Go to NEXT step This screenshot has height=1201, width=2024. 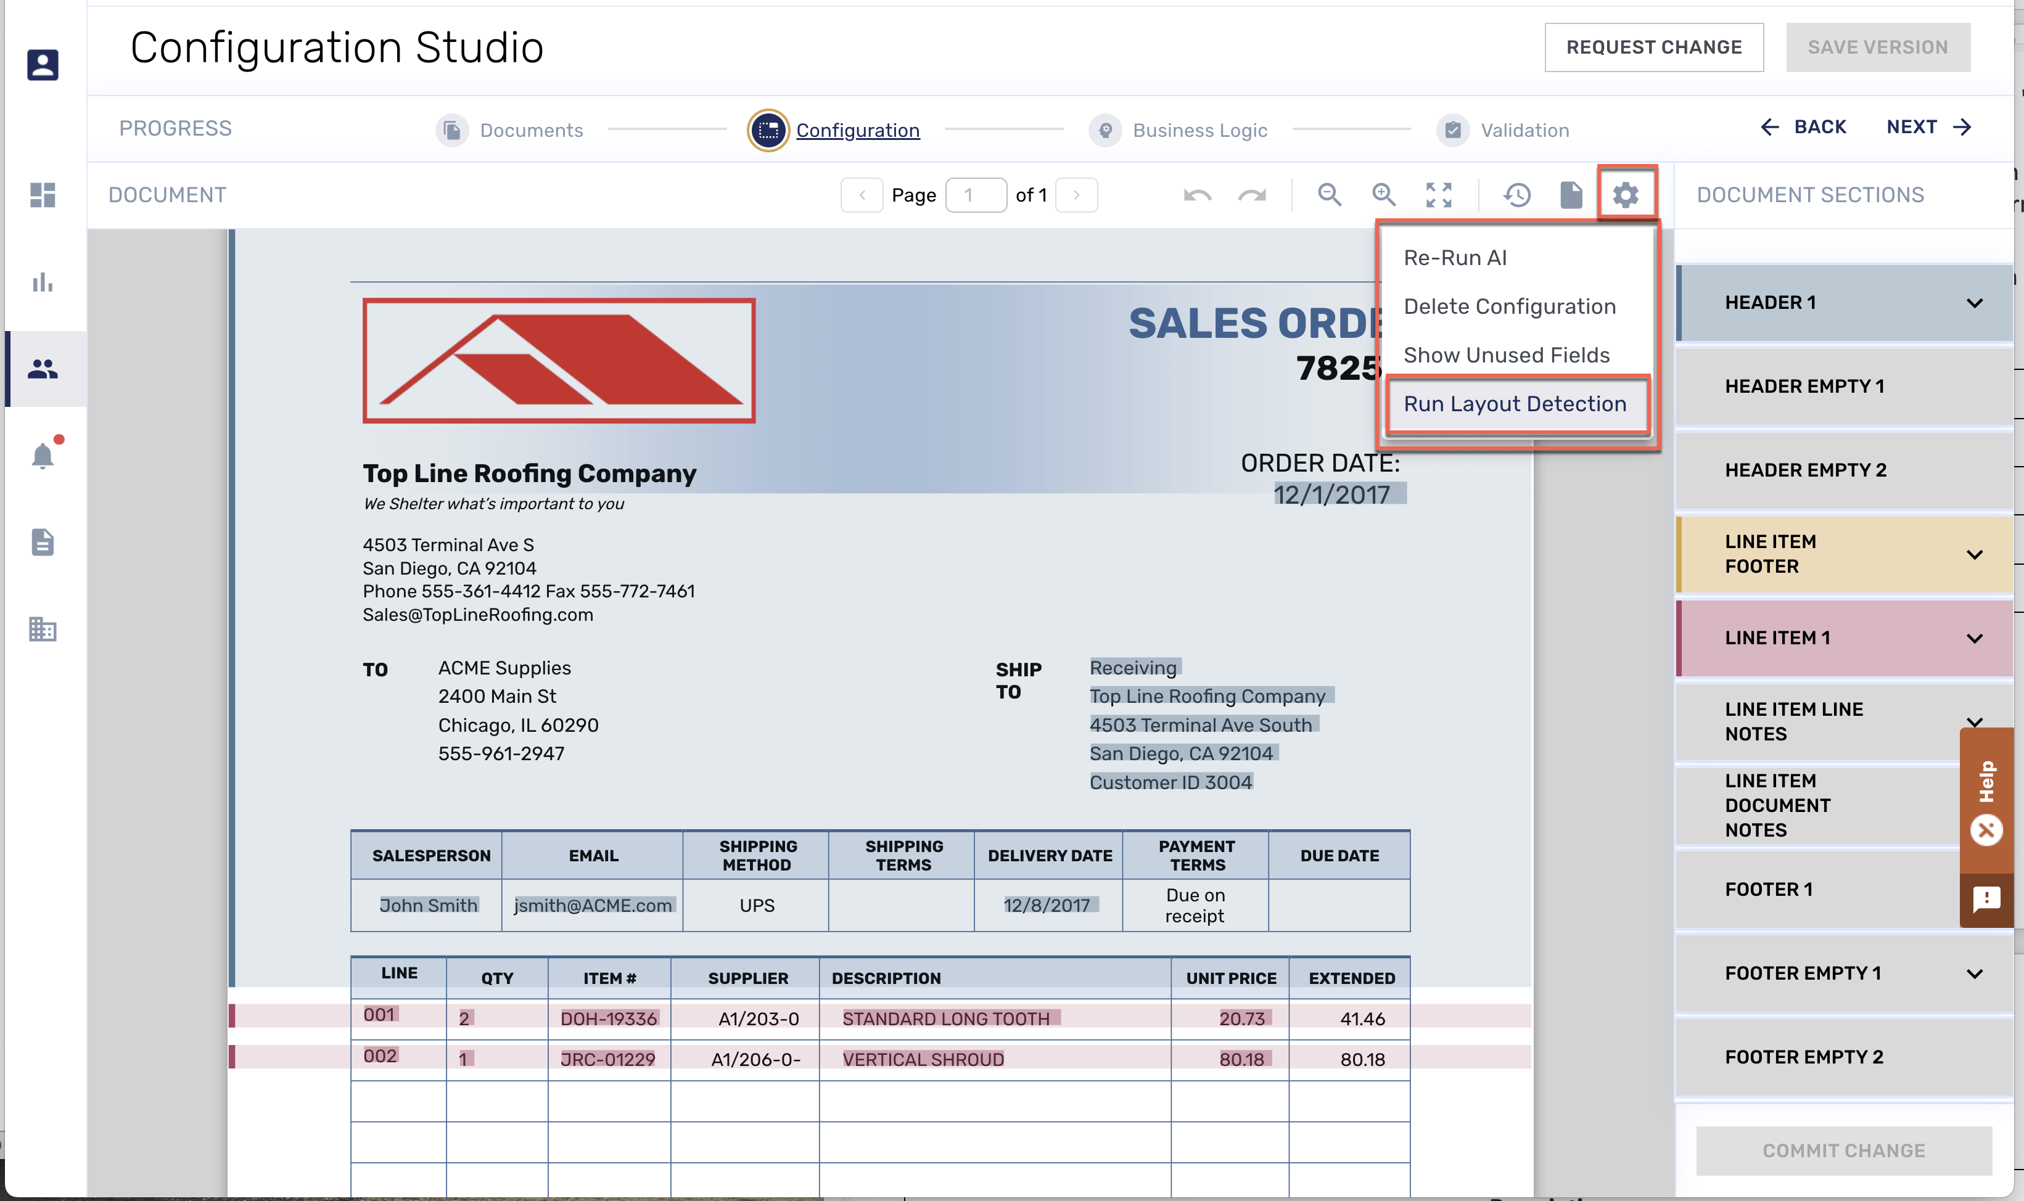pyautogui.click(x=1928, y=127)
